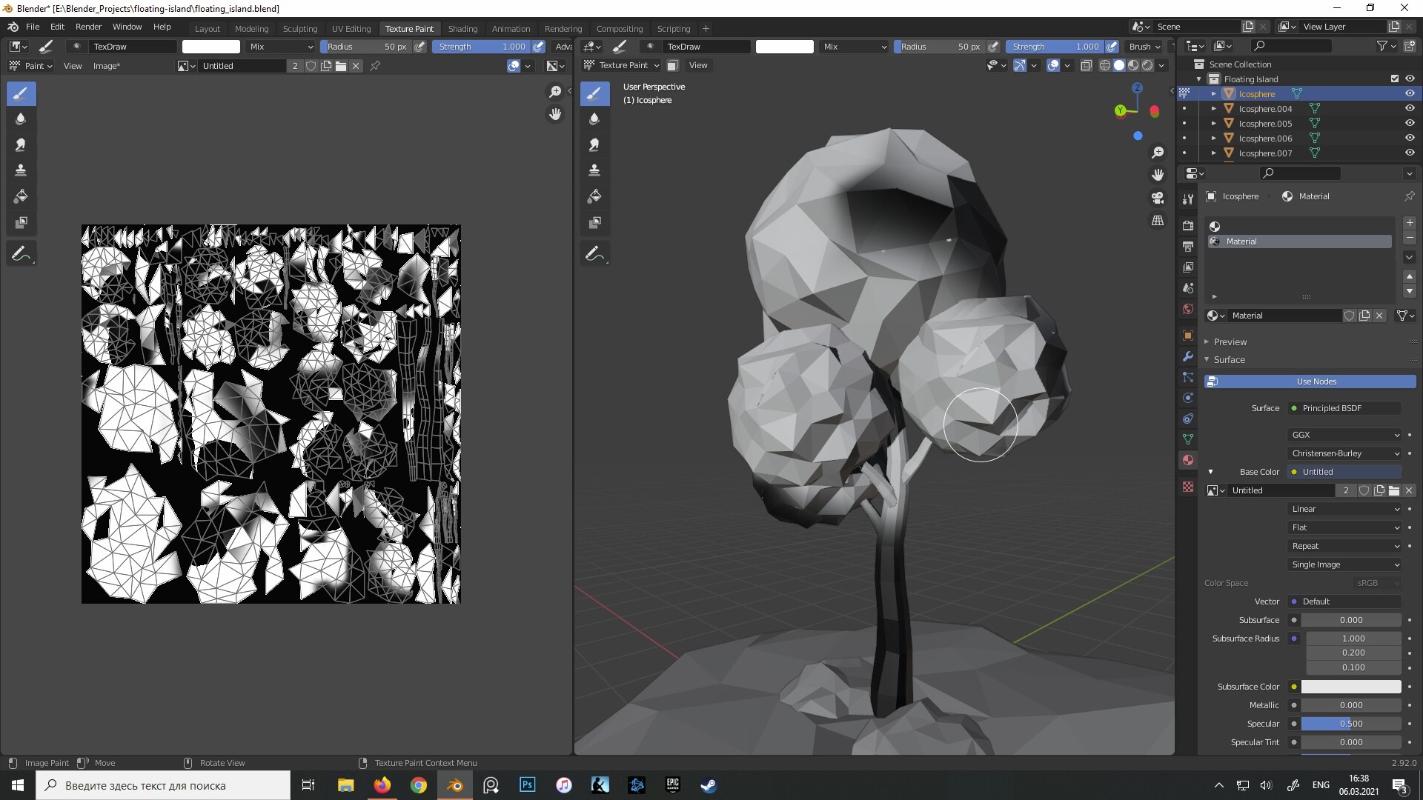Select the Fill tool in image editor toolbar

(x=21, y=197)
